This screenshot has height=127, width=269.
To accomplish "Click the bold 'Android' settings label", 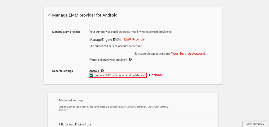I will pos(94,71).
